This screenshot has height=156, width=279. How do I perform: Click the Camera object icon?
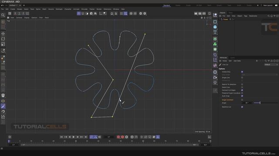coord(215,77)
